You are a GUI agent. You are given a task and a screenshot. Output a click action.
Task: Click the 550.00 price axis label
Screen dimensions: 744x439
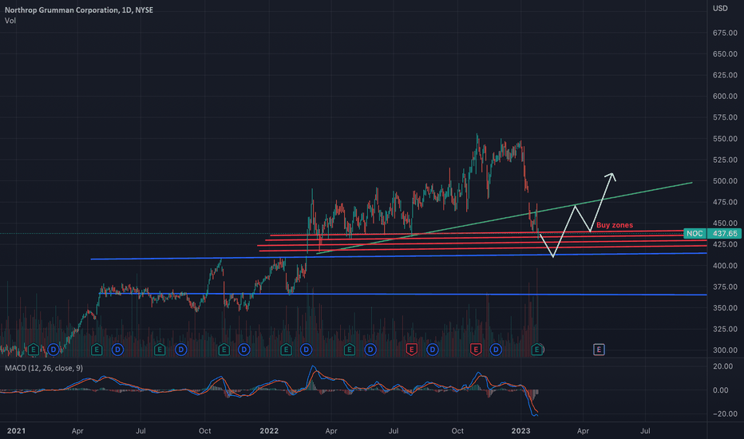pyautogui.click(x=725, y=139)
